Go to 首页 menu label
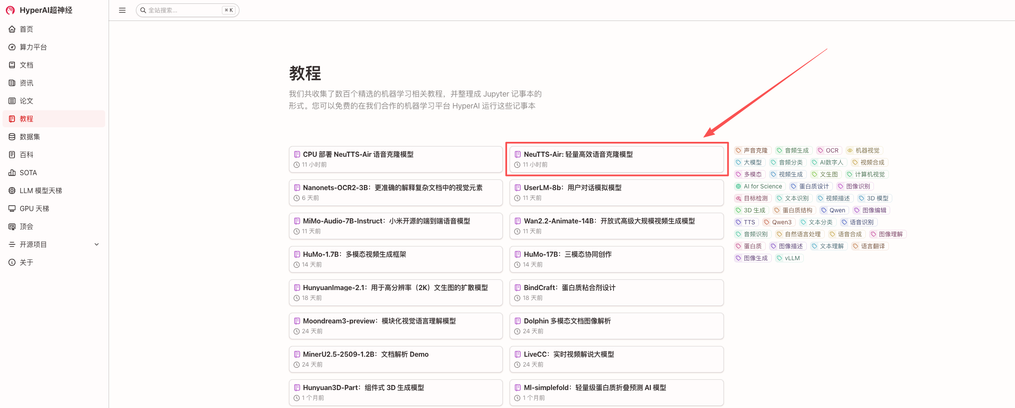Viewport: 1015px width, 408px height. (27, 29)
